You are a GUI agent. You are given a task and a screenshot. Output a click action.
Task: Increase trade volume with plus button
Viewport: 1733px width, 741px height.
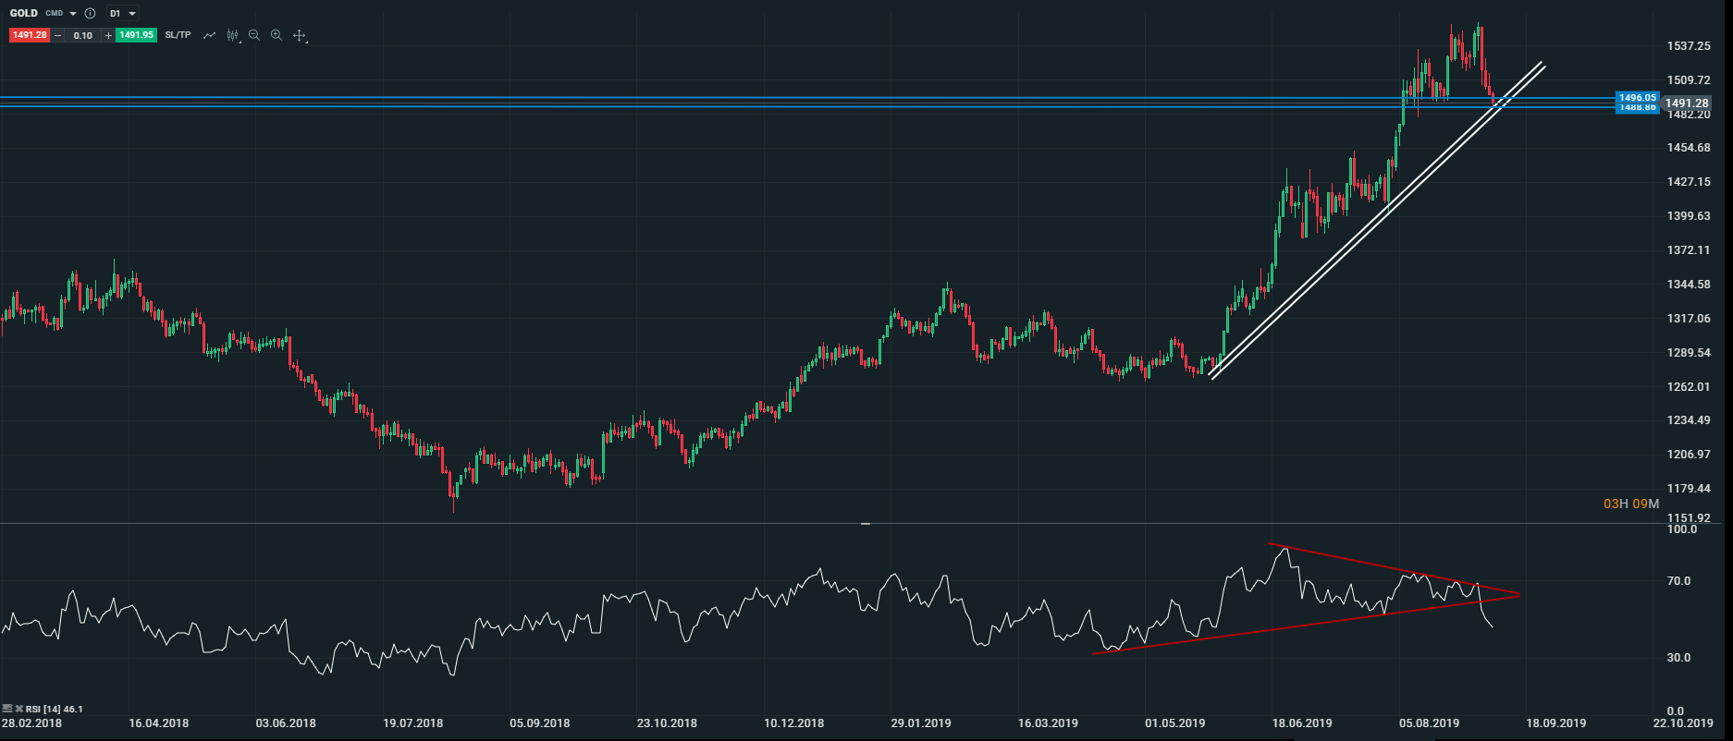click(108, 35)
